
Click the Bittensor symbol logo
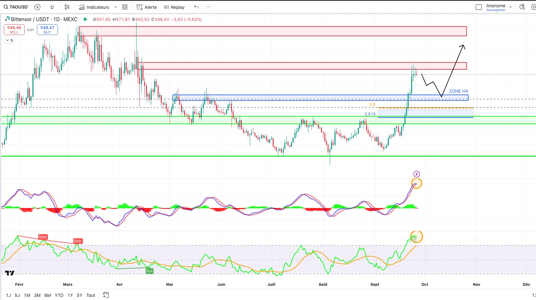click(x=7, y=19)
